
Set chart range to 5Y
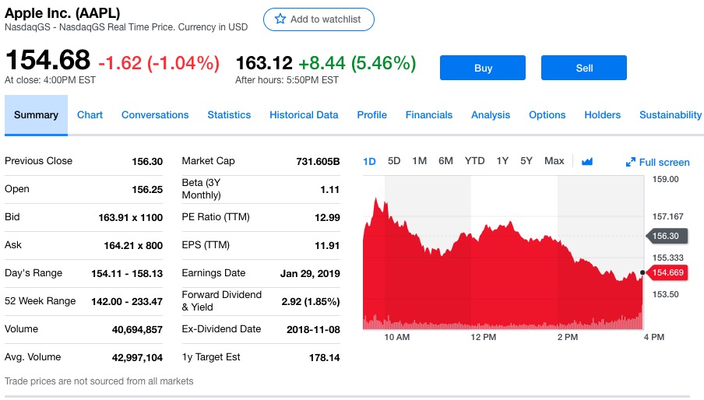526,160
